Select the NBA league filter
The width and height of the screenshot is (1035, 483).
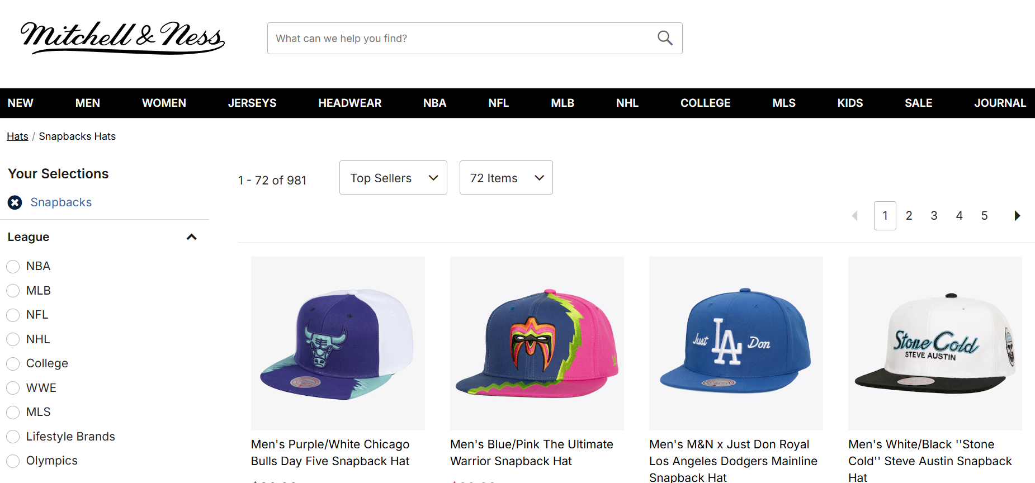[x=13, y=267]
